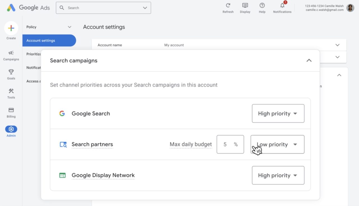Open the Goals trophy section
Image resolution: width=359 pixels, height=206 pixels.
pyautogui.click(x=11, y=74)
